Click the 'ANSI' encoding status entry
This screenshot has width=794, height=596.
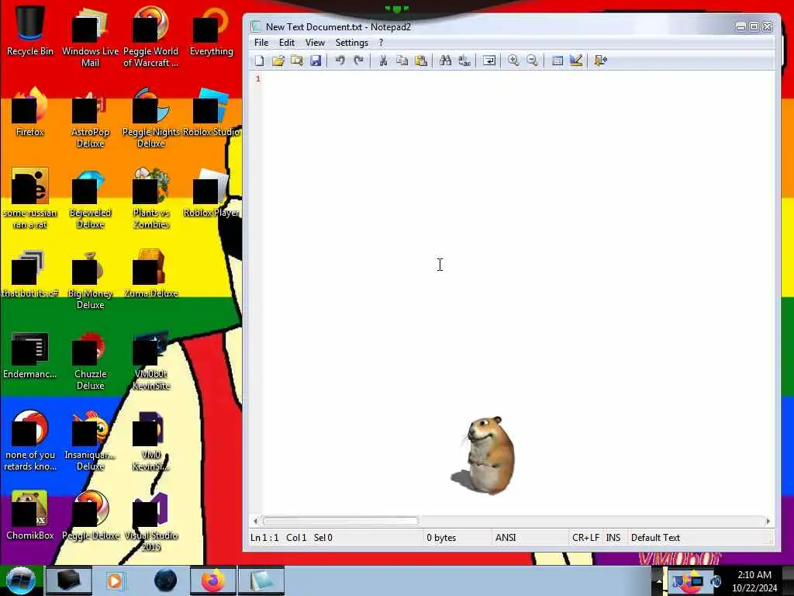point(506,538)
